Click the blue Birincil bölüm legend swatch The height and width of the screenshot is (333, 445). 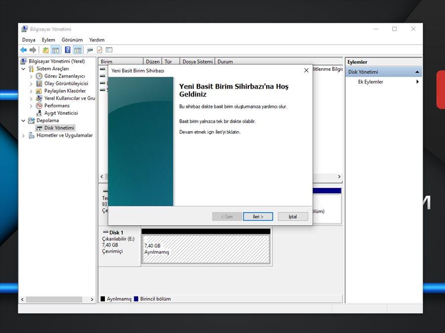(x=136, y=299)
